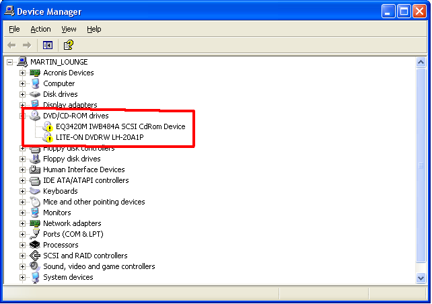Viewport: 432px width, 304px height.
Task: Select the Display adapters label
Action: pyautogui.click(x=70, y=105)
